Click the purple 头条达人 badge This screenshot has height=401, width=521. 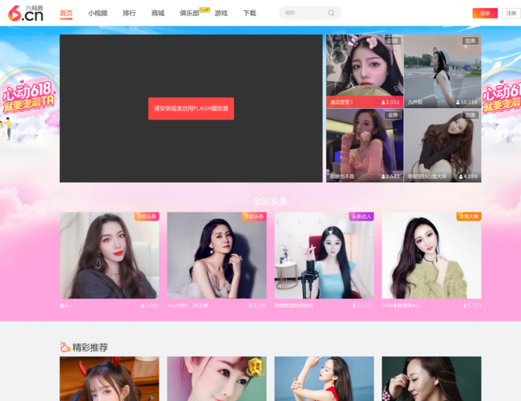(x=361, y=217)
